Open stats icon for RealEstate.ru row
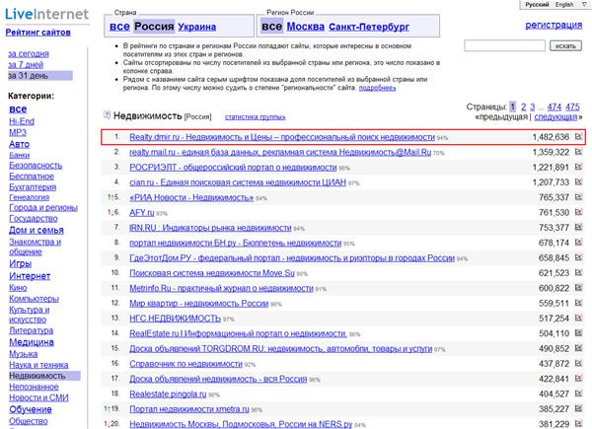This screenshot has height=429, width=592. [x=578, y=332]
